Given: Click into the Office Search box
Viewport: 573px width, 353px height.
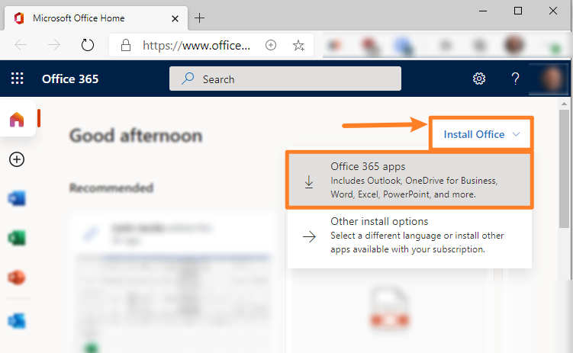Looking at the screenshot, I should pyautogui.click(x=285, y=79).
